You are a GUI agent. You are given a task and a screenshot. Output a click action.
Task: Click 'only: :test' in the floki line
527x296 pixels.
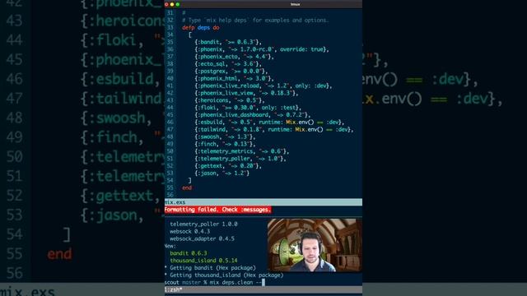click(x=280, y=108)
